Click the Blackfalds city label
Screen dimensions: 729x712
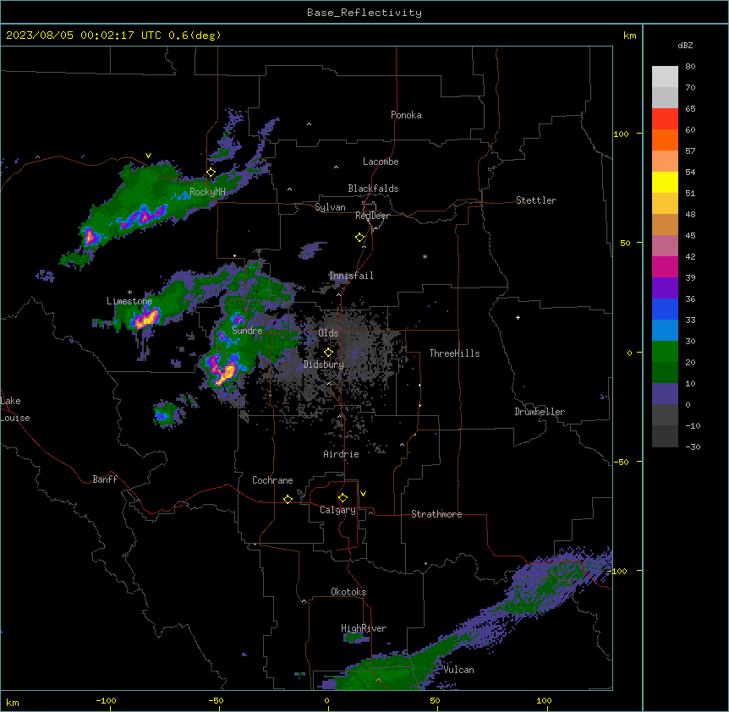[373, 189]
